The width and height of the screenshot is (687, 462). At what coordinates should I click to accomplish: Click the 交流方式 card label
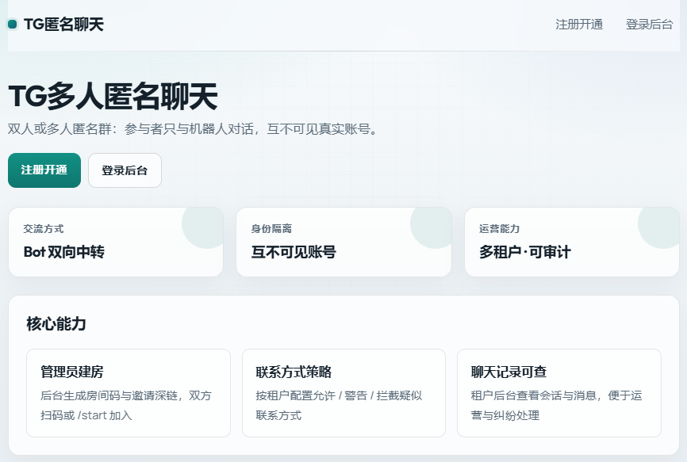[44, 229]
